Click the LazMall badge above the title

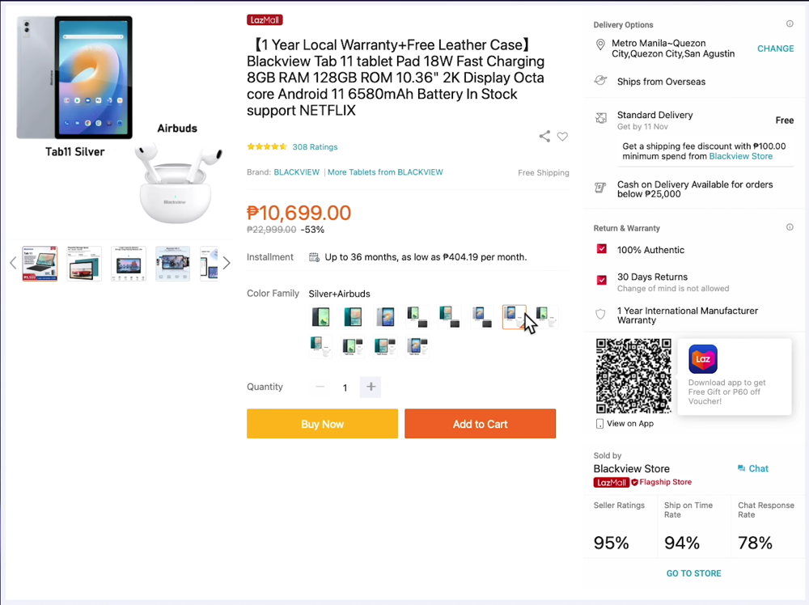coord(265,20)
